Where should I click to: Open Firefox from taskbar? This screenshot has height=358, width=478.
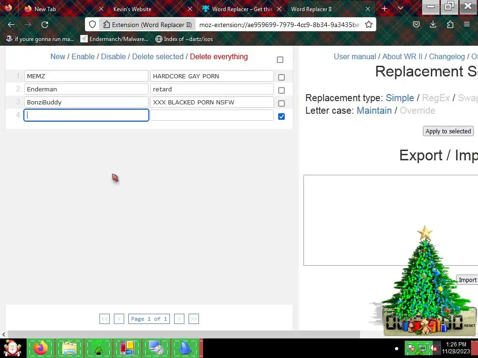(41, 348)
